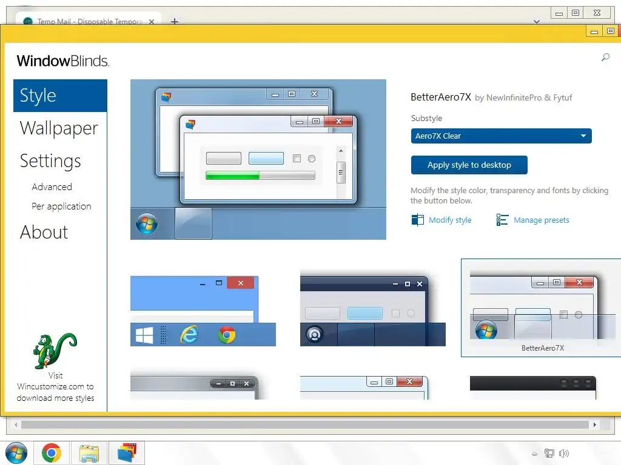Screen dimensions: 621x465
Task: Click Apply style to desktop button
Action: (x=469, y=165)
